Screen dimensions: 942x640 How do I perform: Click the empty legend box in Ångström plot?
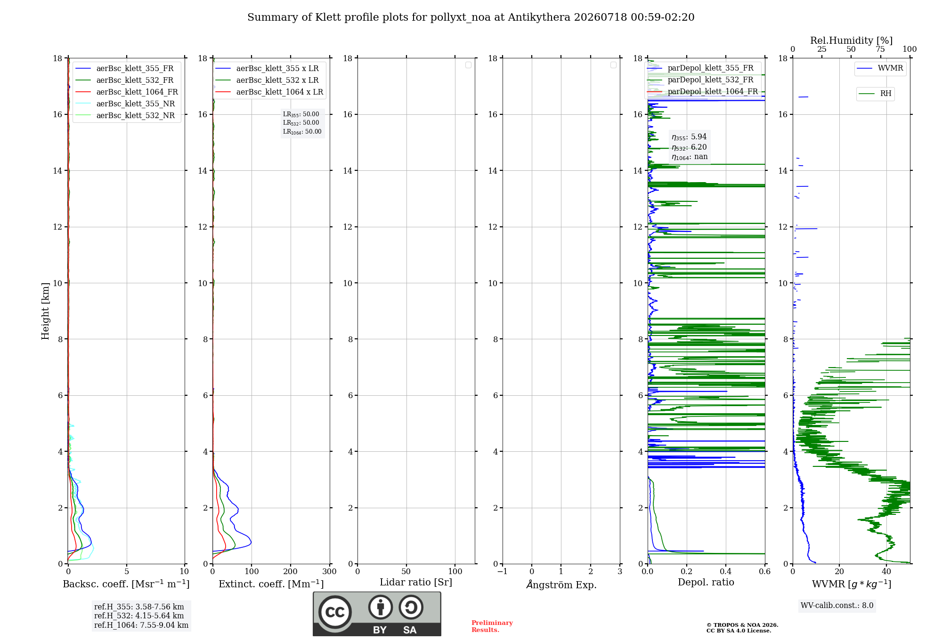click(x=613, y=65)
